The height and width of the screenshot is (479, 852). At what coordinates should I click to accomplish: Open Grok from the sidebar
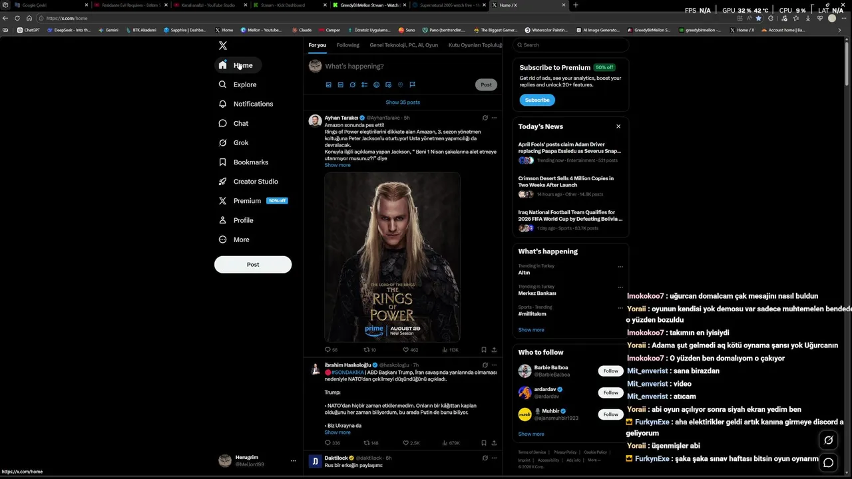pos(234,142)
